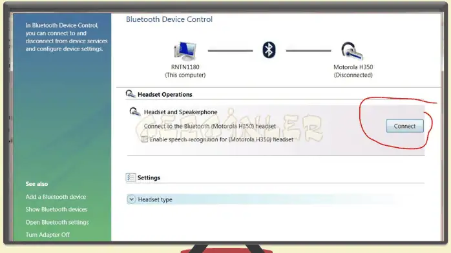Click the "RNTN1180" computer name
Image resolution: width=451 pixels, height=253 pixels.
tap(185, 67)
